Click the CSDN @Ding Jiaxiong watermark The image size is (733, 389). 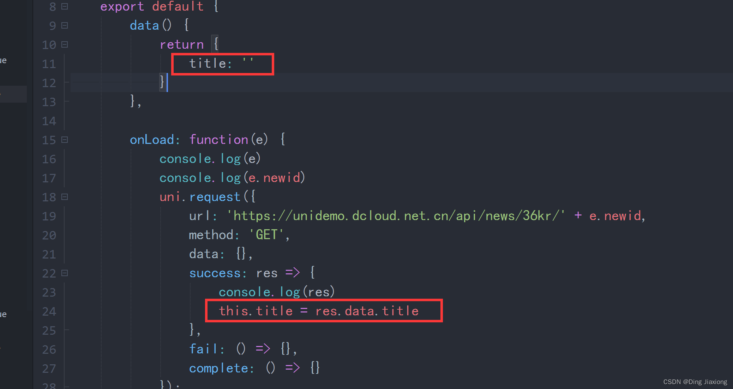(695, 382)
